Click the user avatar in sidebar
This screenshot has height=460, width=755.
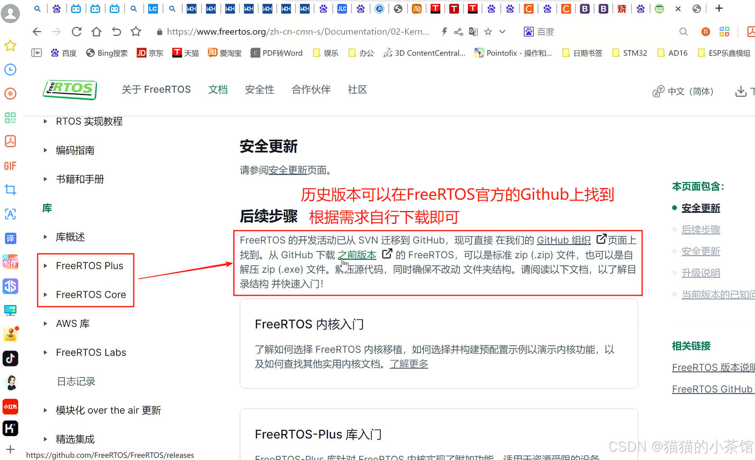(10, 13)
